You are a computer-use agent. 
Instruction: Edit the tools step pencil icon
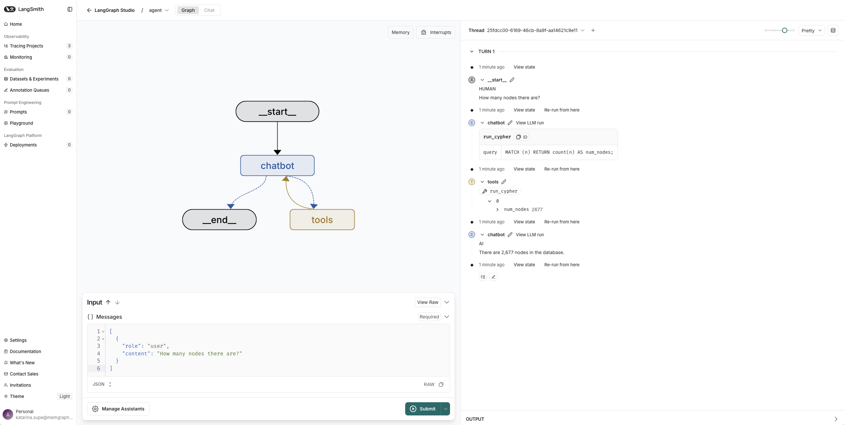(504, 182)
